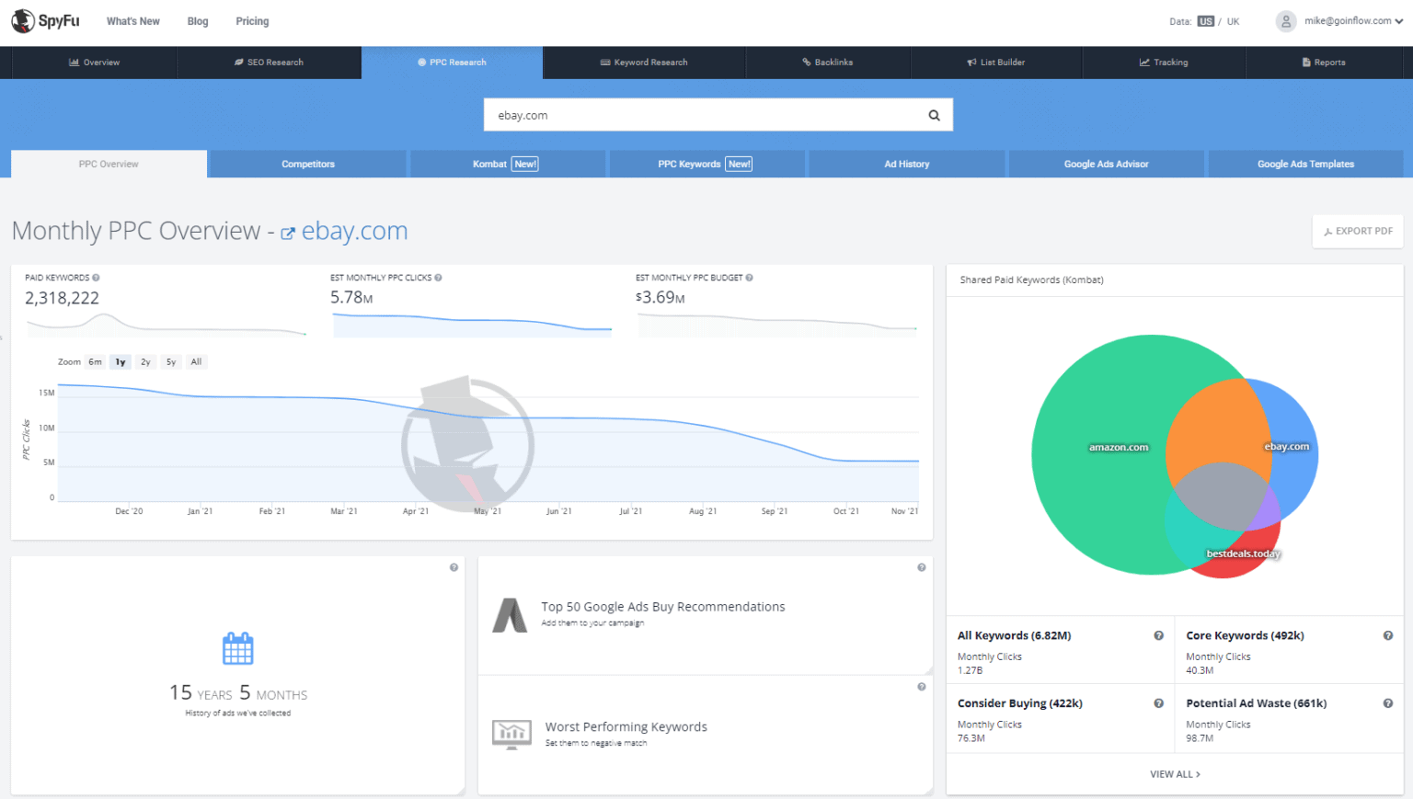Open the Ad History tab
Viewport: 1413px width, 799px height.
(906, 164)
